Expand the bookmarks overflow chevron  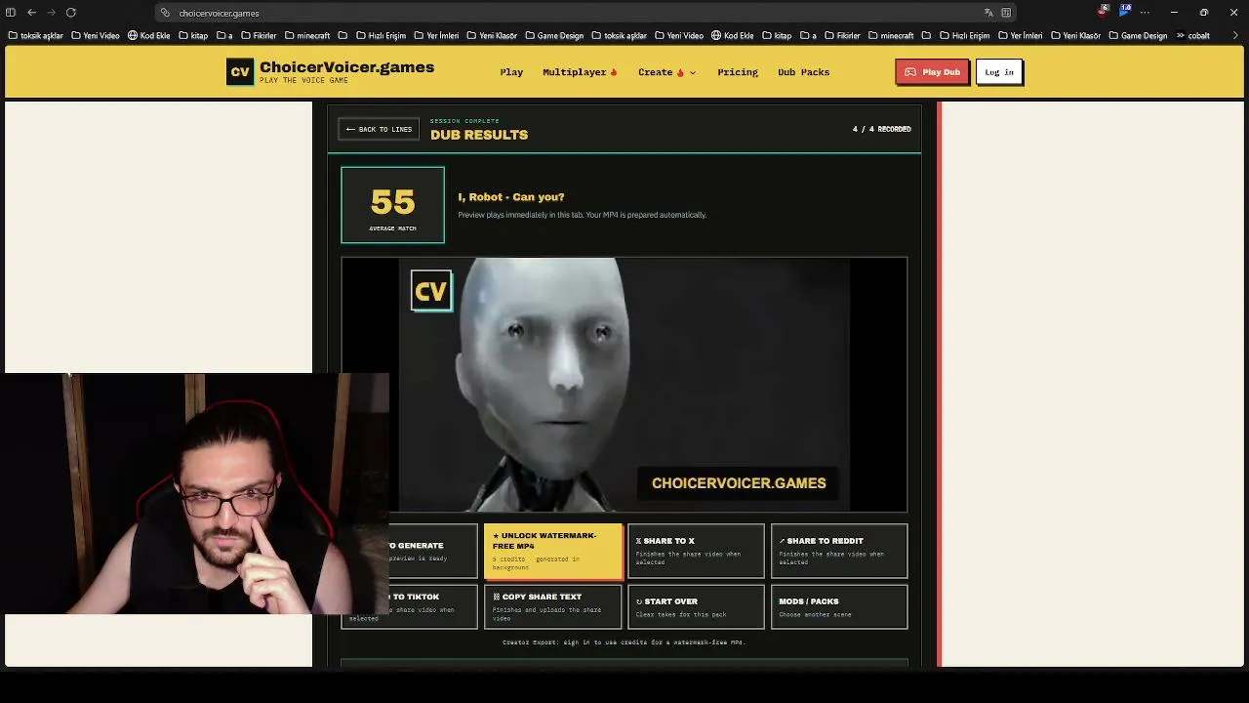coord(1233,36)
